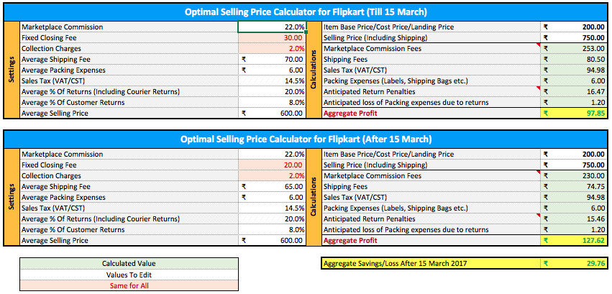Select Selling Price 750.00 in first calculator

tap(574, 38)
